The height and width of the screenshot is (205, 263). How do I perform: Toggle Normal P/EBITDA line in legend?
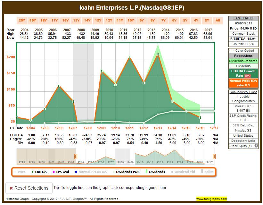click(91, 172)
